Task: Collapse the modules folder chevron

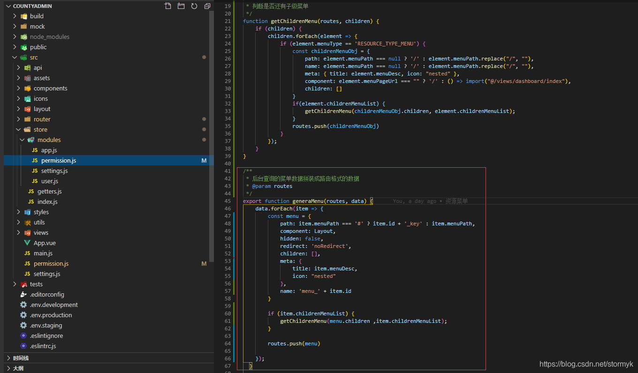Action: click(23, 140)
